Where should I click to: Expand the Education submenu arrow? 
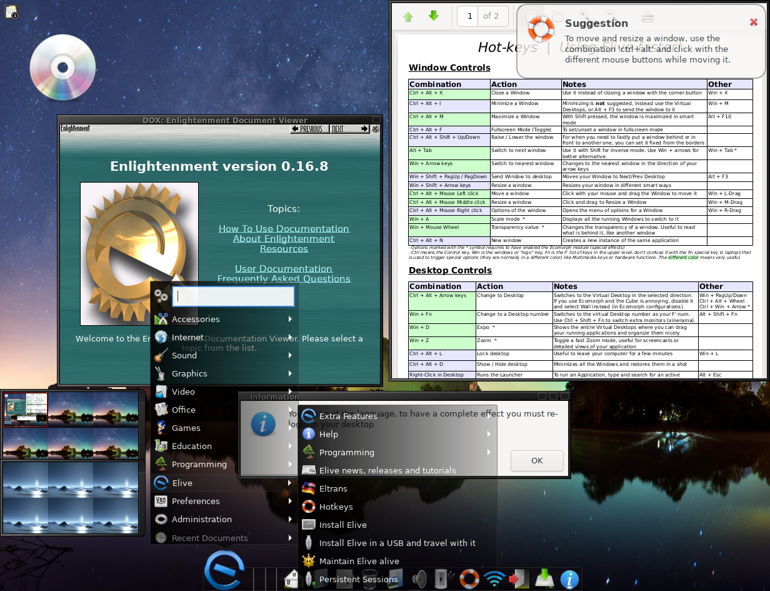point(291,446)
